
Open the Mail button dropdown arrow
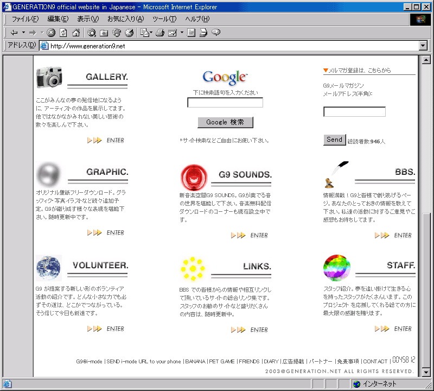(151, 33)
